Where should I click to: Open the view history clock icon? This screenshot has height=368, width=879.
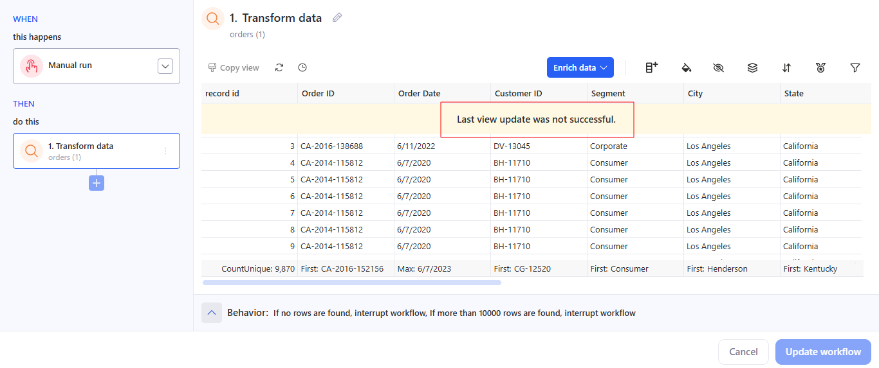tap(302, 67)
